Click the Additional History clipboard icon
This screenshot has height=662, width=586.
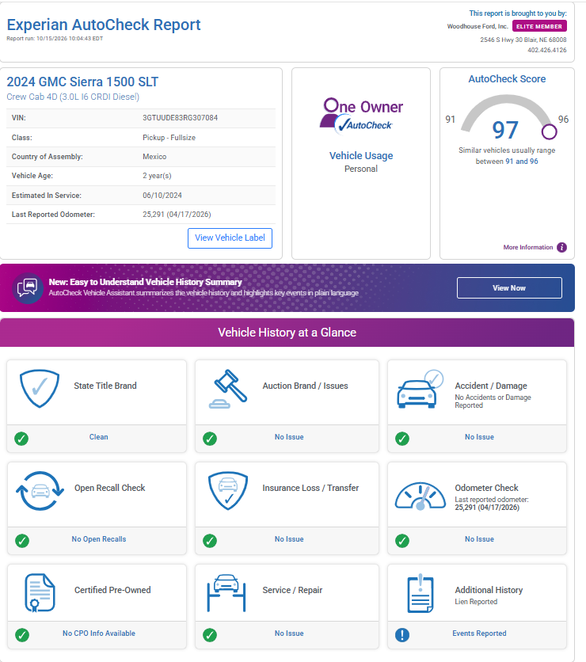click(420, 593)
